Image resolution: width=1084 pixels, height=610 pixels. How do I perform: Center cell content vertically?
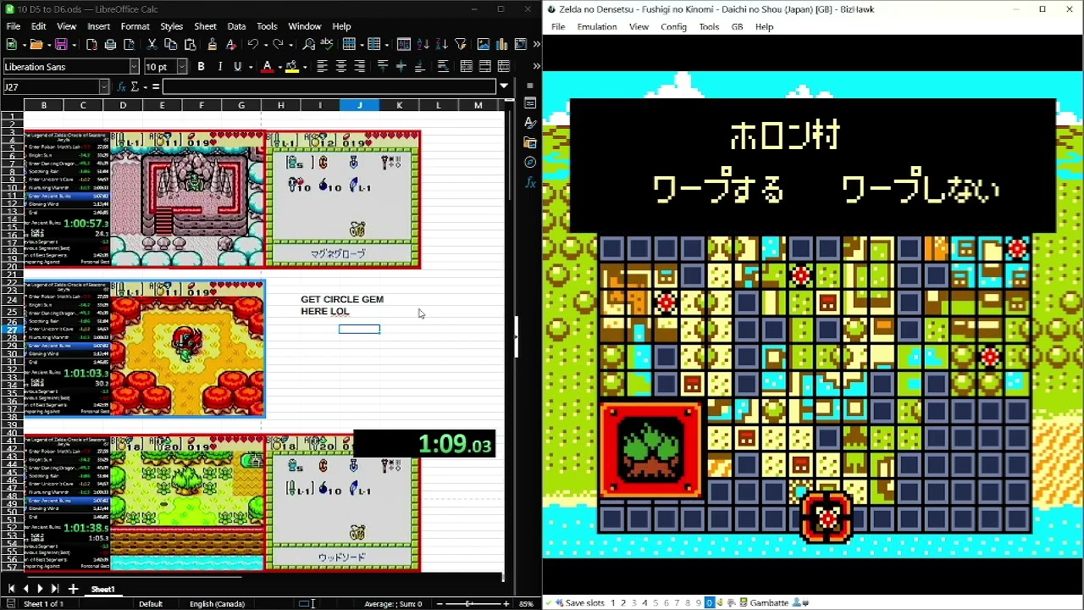pyautogui.click(x=401, y=66)
